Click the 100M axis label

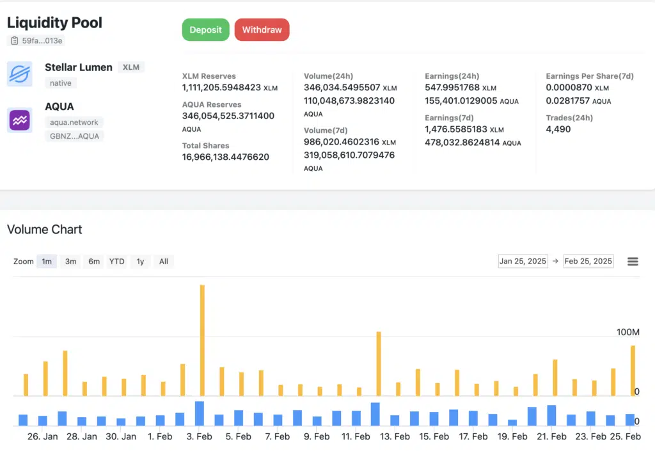coord(628,332)
